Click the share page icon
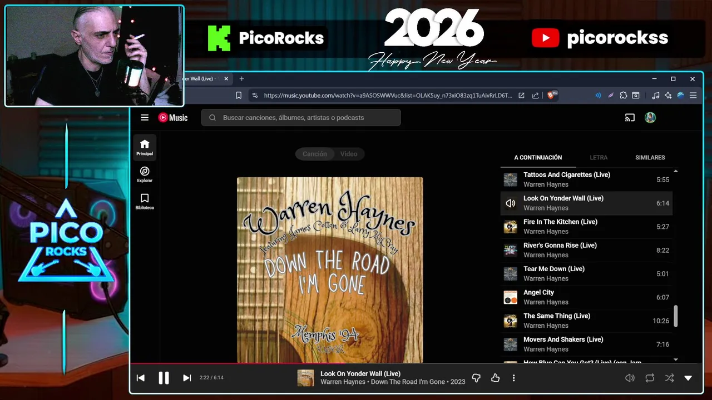This screenshot has height=400, width=712. point(535,96)
